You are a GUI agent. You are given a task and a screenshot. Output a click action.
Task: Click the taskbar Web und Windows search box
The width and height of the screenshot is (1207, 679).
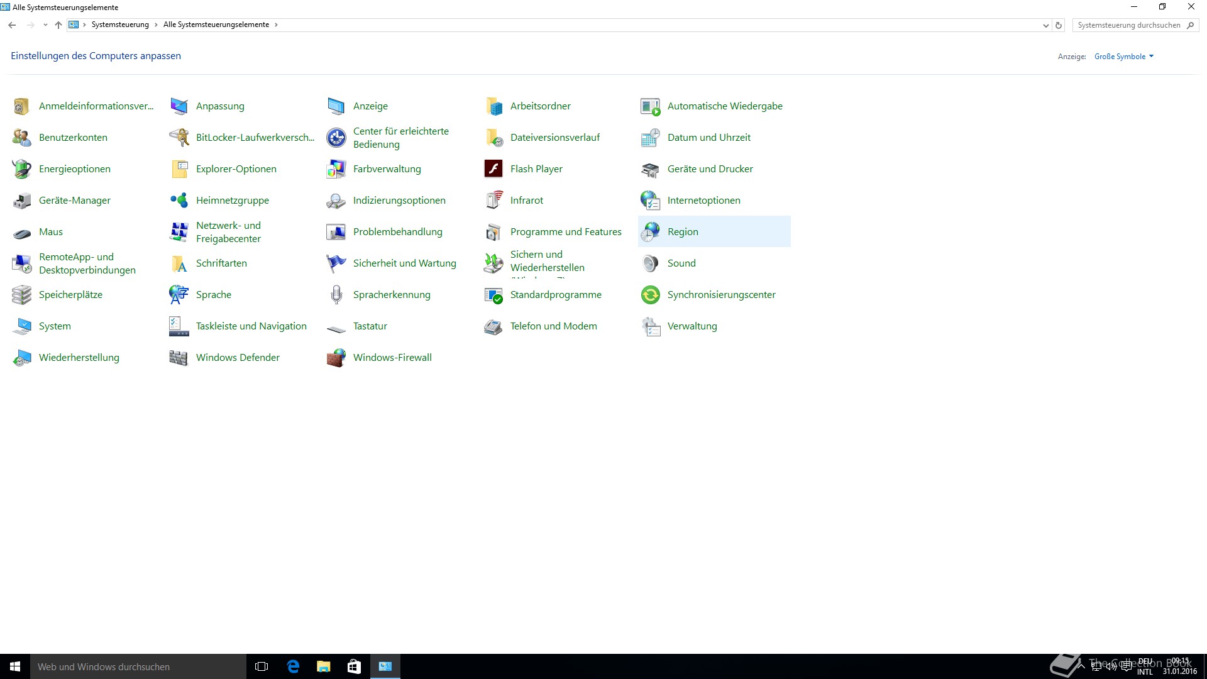point(138,666)
